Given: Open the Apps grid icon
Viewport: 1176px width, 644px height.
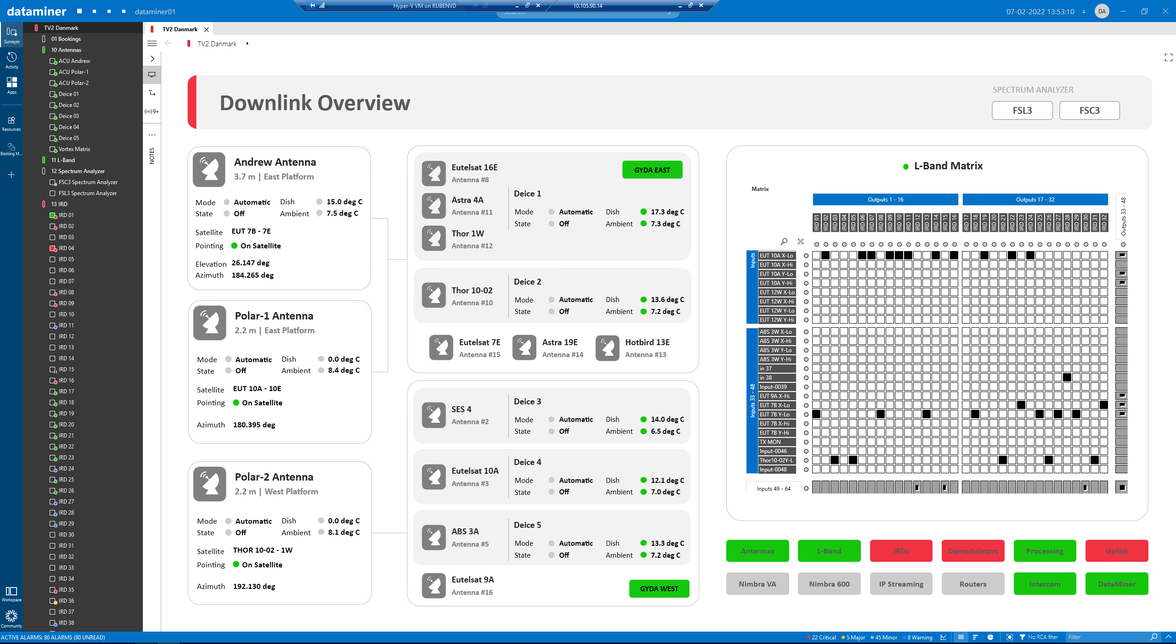Looking at the screenshot, I should coord(11,85).
